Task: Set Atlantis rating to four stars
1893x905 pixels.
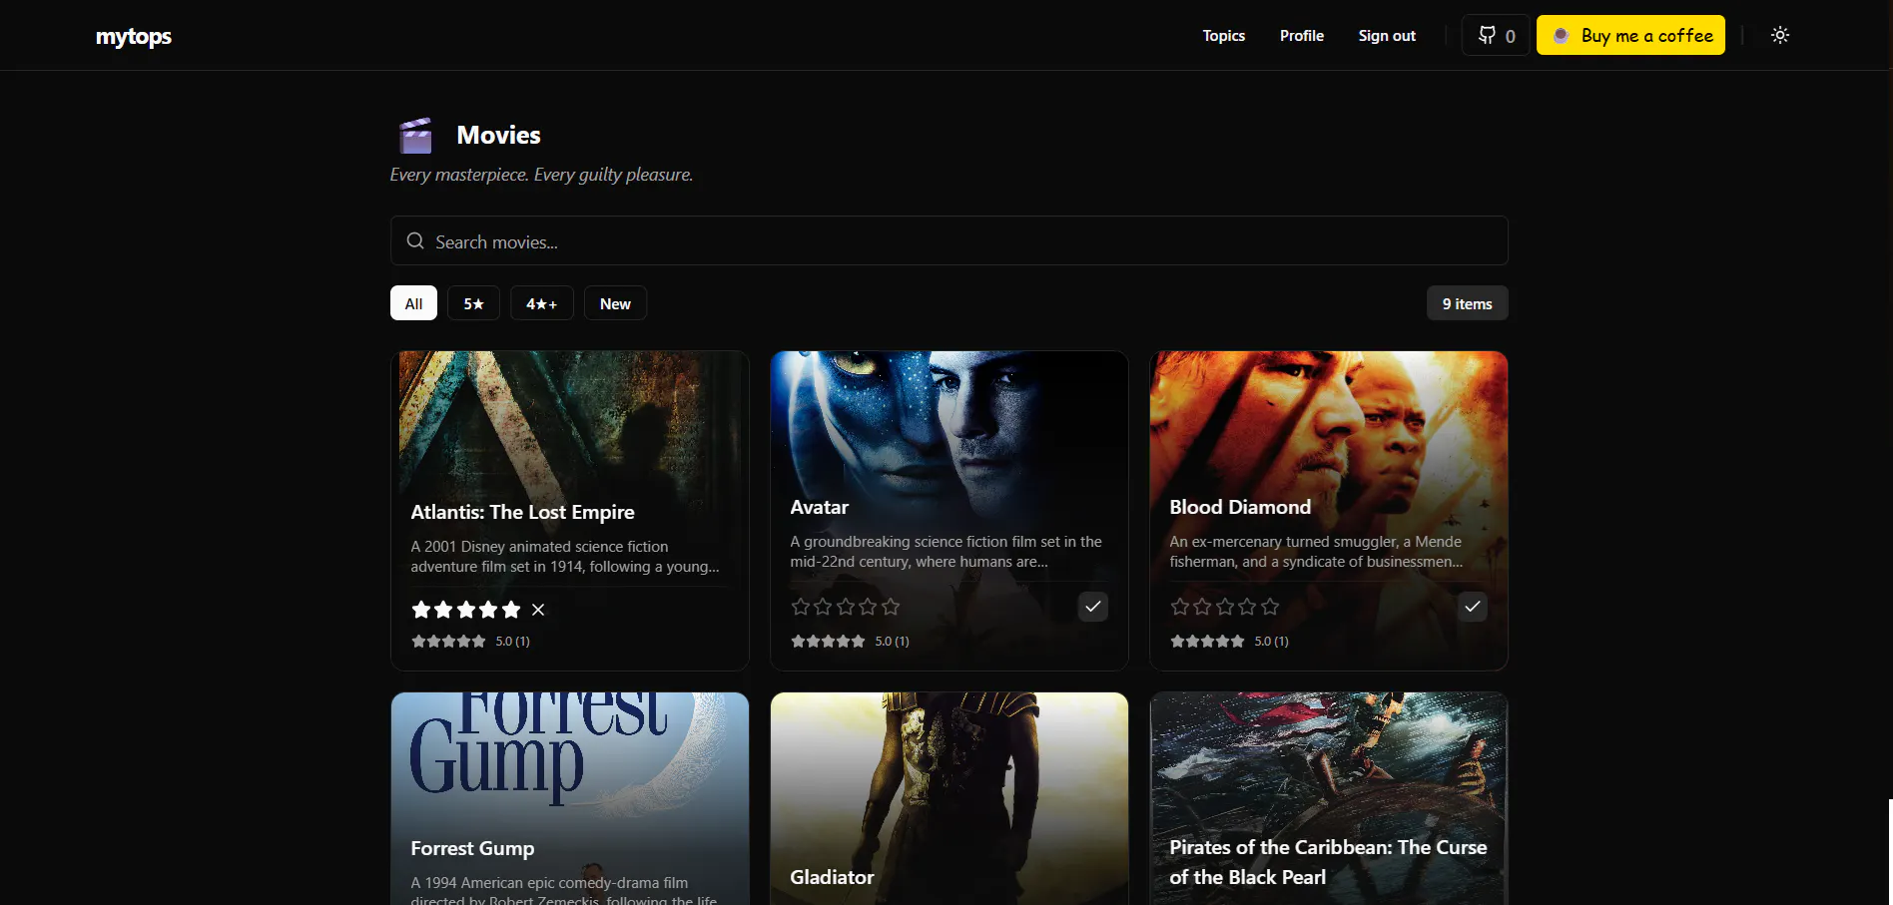Action: [x=488, y=610]
